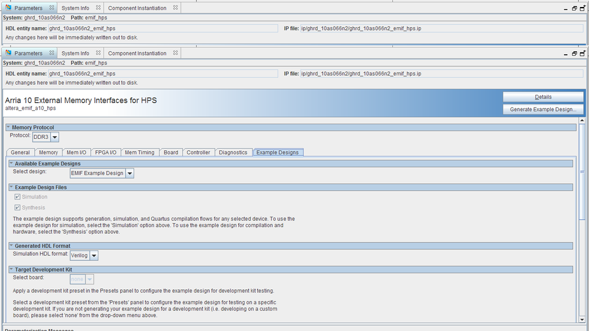The image size is (589, 331).
Task: Switch to the Controller tab
Action: pos(198,153)
